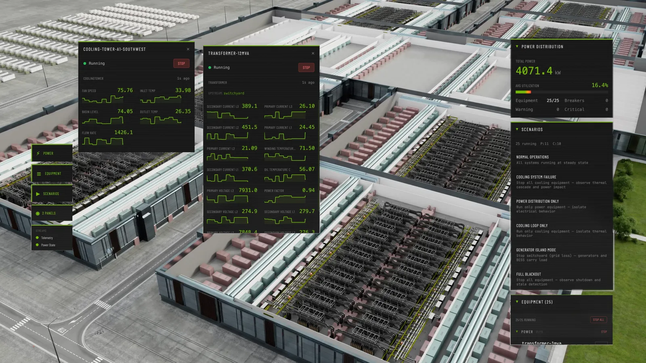The height and width of the screenshot is (363, 646).
Task: Click the Total Power value 4071.4
Action: point(534,71)
